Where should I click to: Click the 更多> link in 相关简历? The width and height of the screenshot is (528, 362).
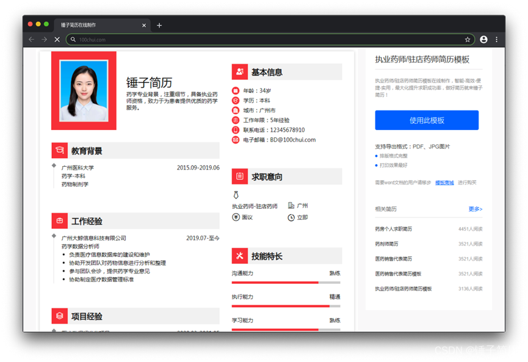(476, 209)
